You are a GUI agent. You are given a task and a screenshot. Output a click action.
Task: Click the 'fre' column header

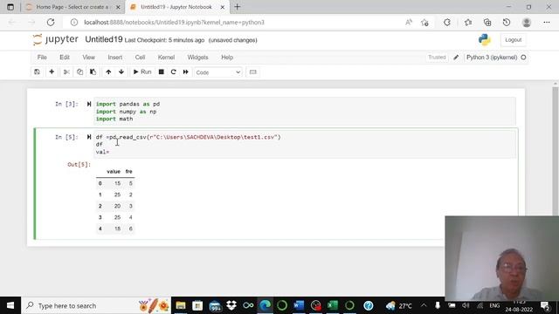128,172
